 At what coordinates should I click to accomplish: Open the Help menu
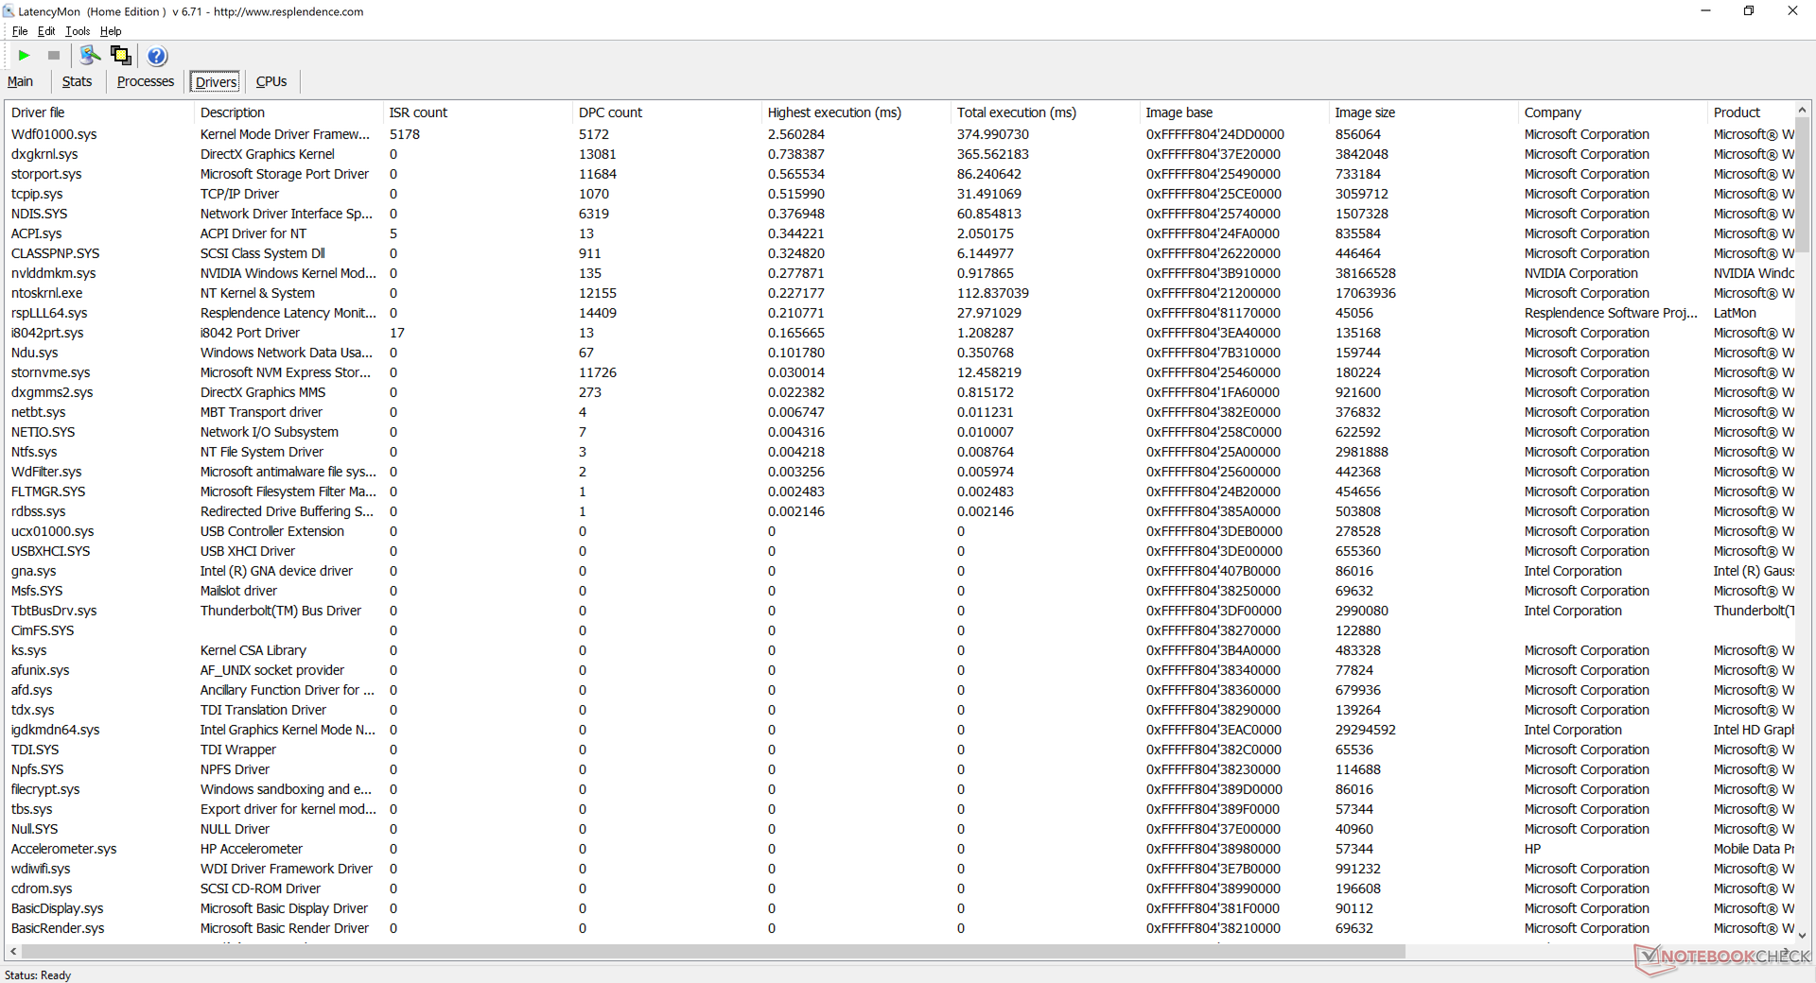pyautogui.click(x=111, y=31)
